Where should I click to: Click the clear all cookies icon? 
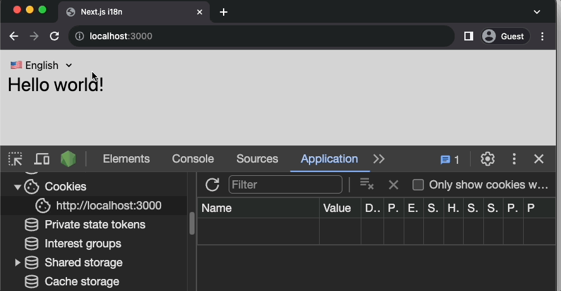coord(366,185)
